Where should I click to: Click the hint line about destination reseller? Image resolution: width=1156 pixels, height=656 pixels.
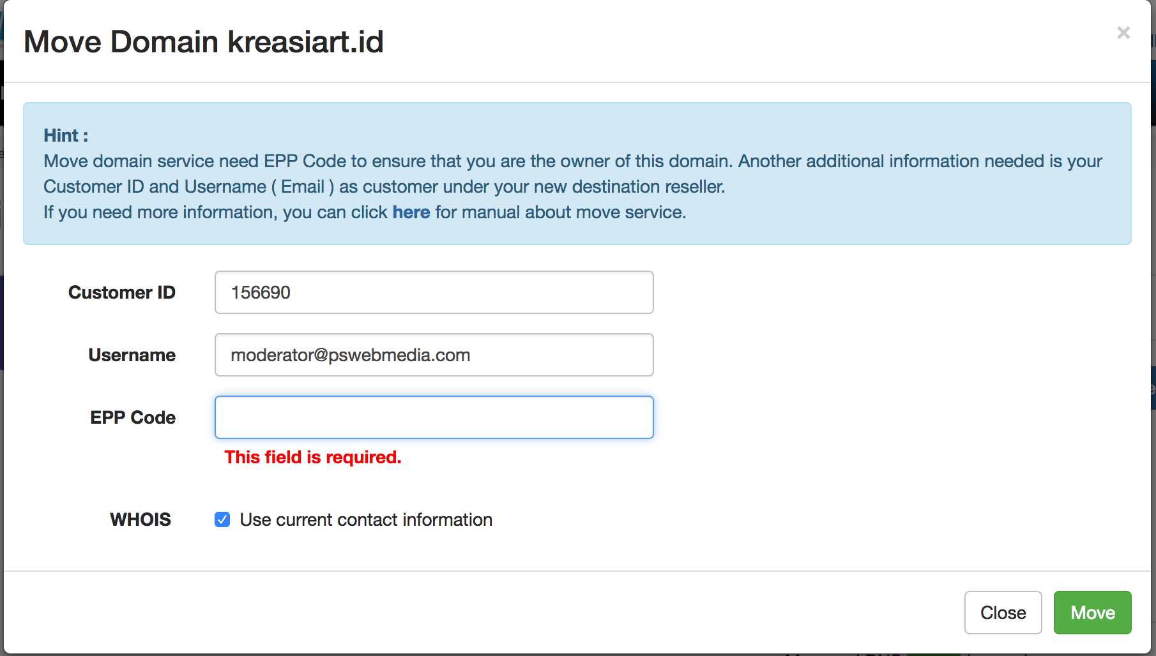coord(383,186)
